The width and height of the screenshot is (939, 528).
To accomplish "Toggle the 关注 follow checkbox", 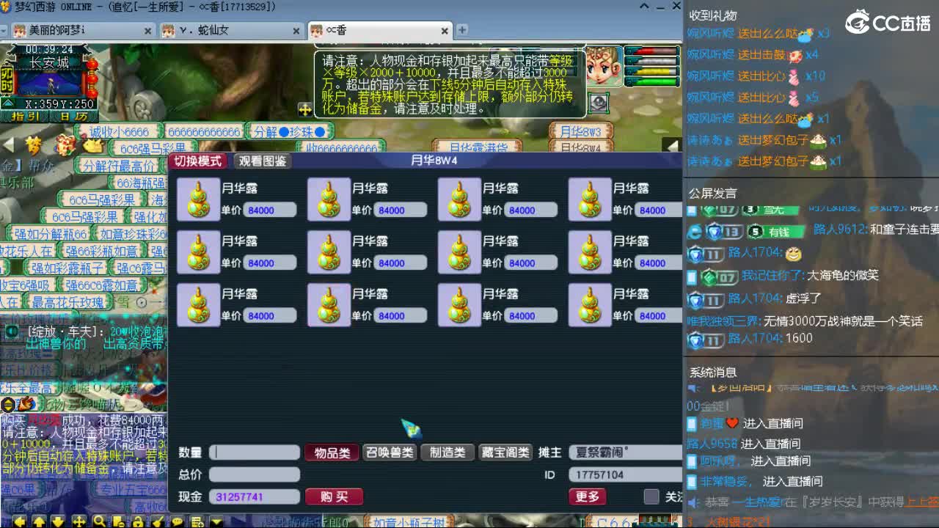I will [x=651, y=496].
